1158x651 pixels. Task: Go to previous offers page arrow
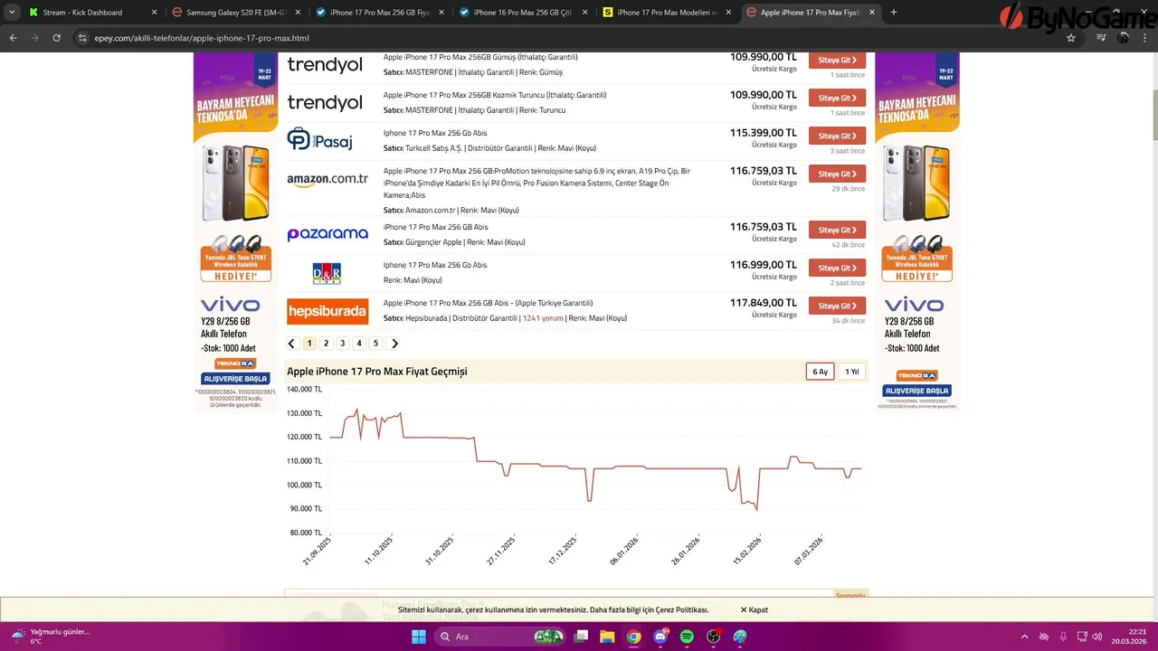[x=291, y=344]
